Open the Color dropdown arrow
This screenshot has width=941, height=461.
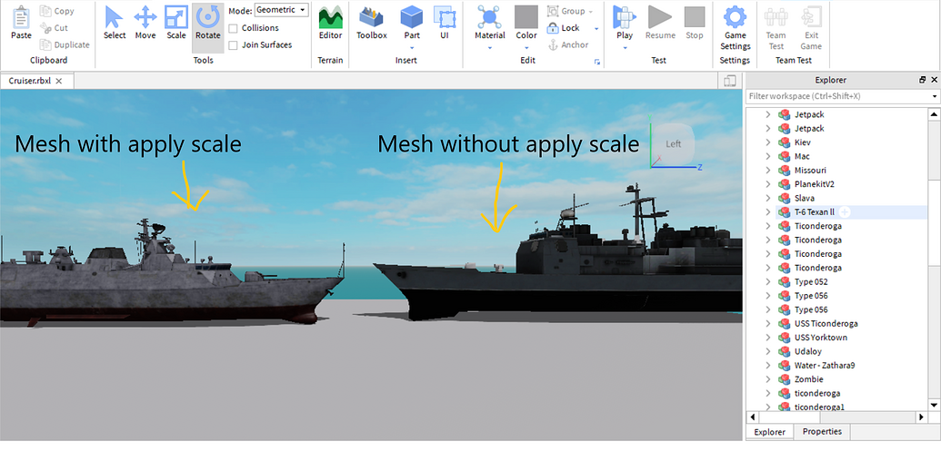tap(526, 47)
